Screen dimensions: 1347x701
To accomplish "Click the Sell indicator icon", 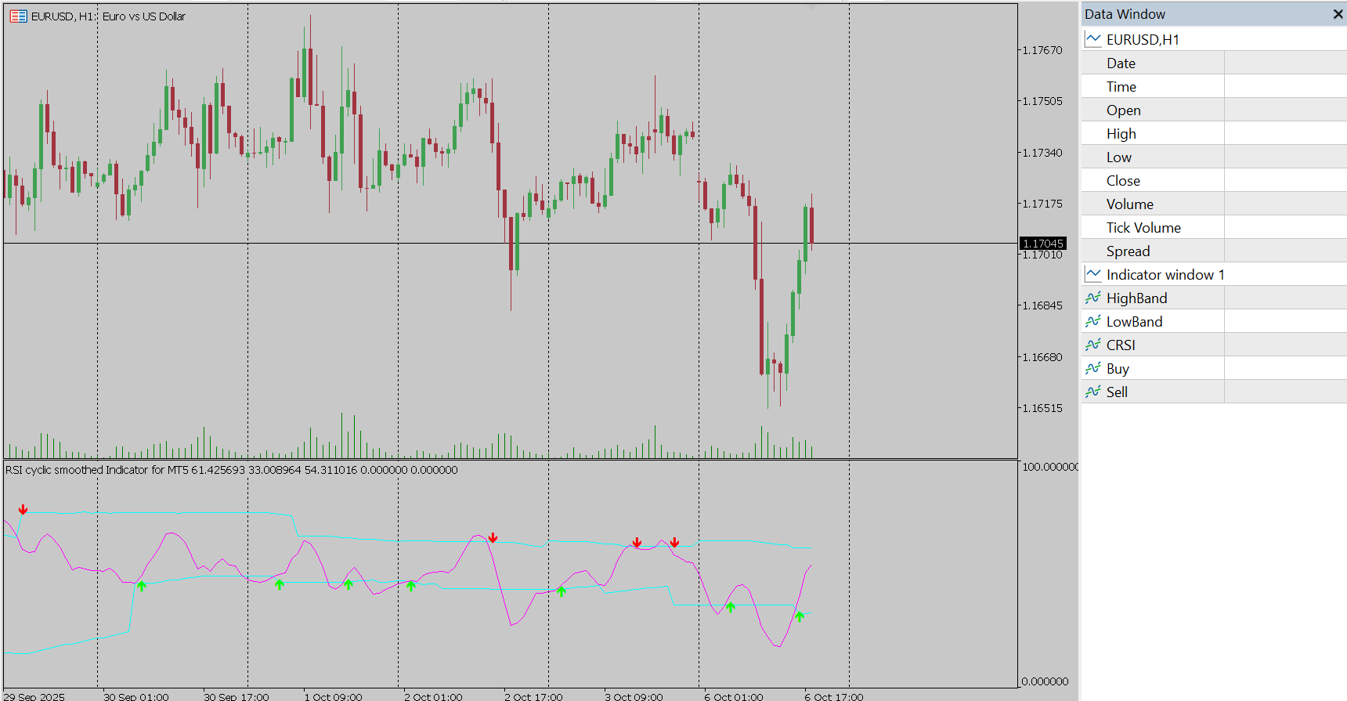I will coord(1093,392).
